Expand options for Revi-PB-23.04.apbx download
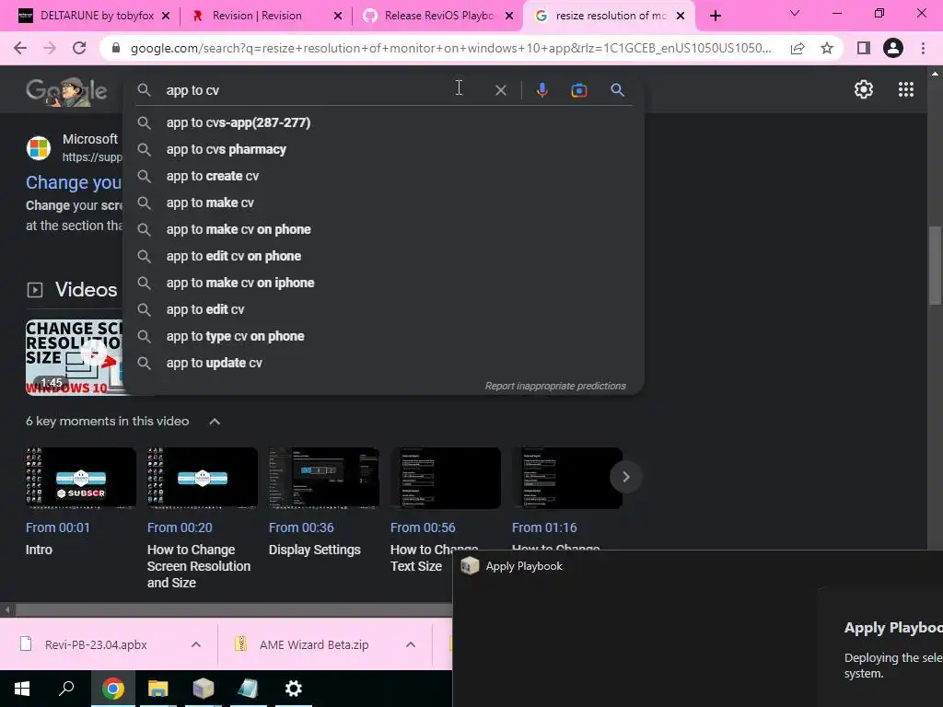Viewport: 943px width, 707px height. click(x=195, y=644)
